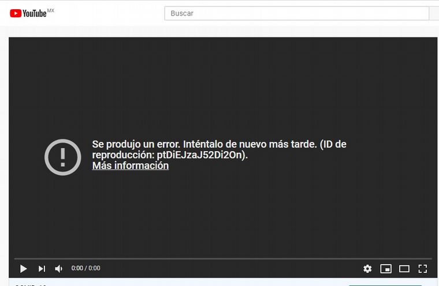Activate the miniplayer icon
439x286 pixels.
click(x=386, y=269)
